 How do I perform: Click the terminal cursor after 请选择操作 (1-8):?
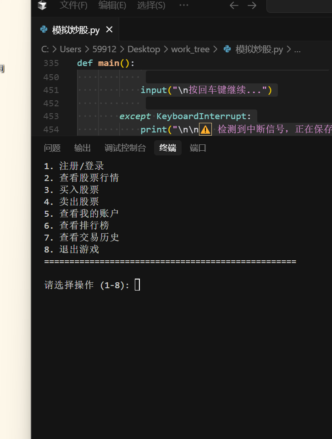click(137, 285)
